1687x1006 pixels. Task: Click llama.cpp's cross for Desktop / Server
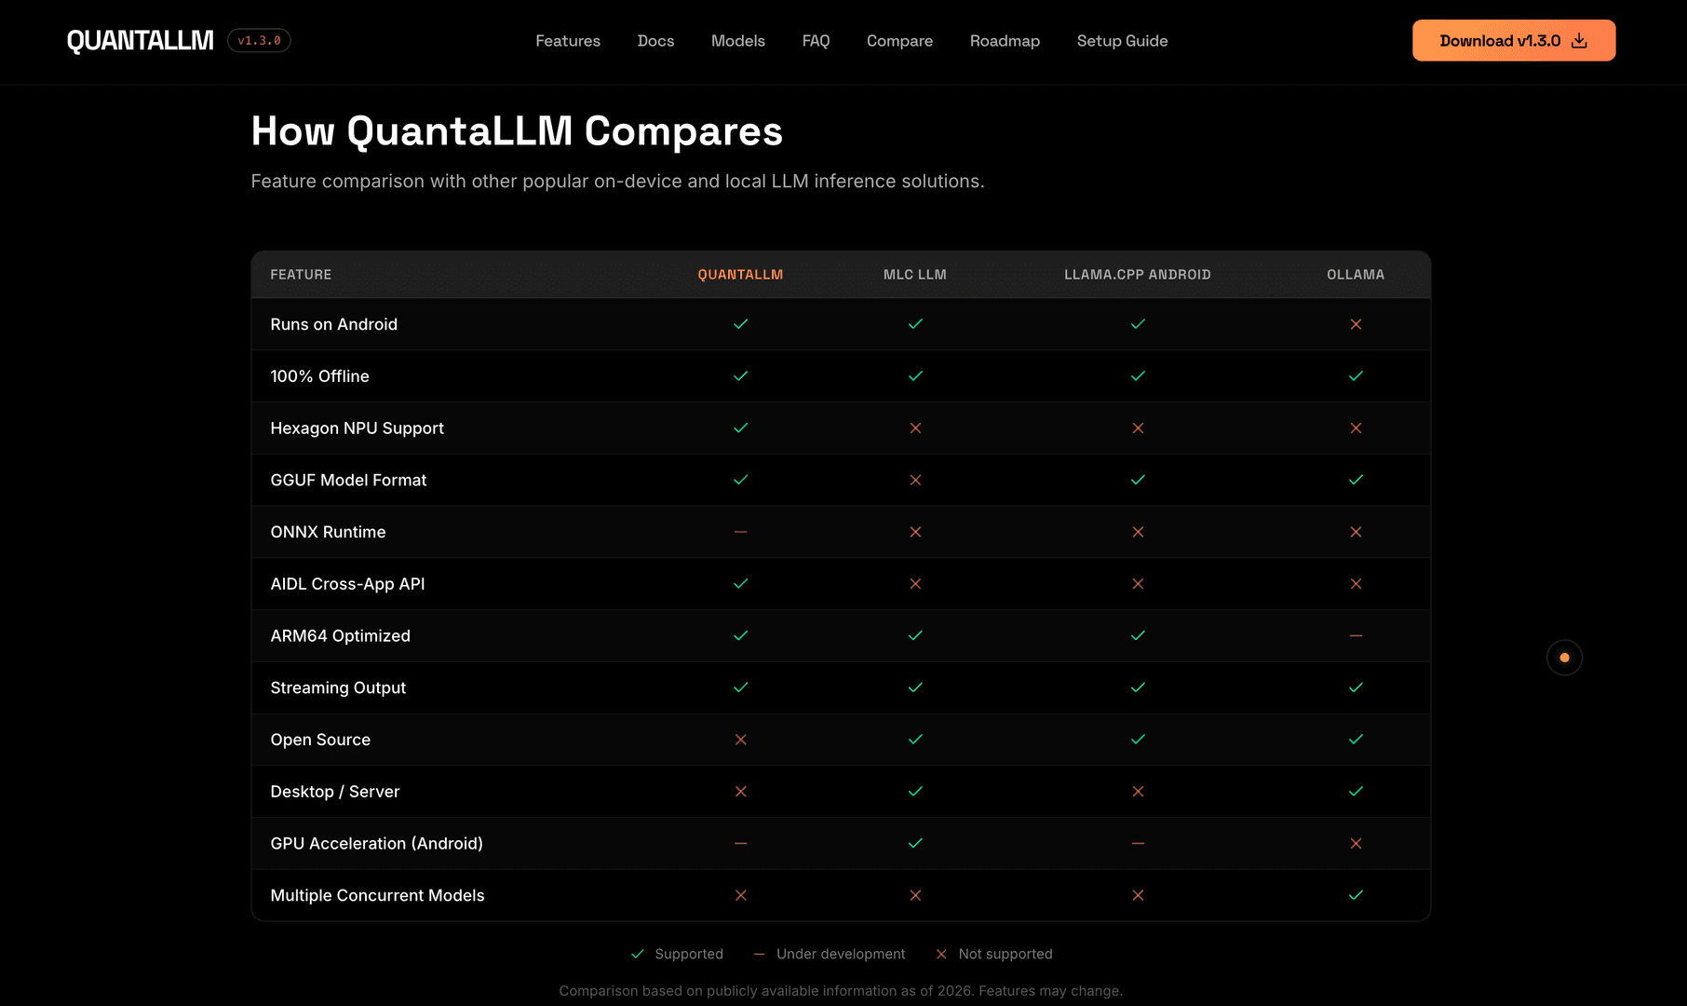pos(1138,792)
